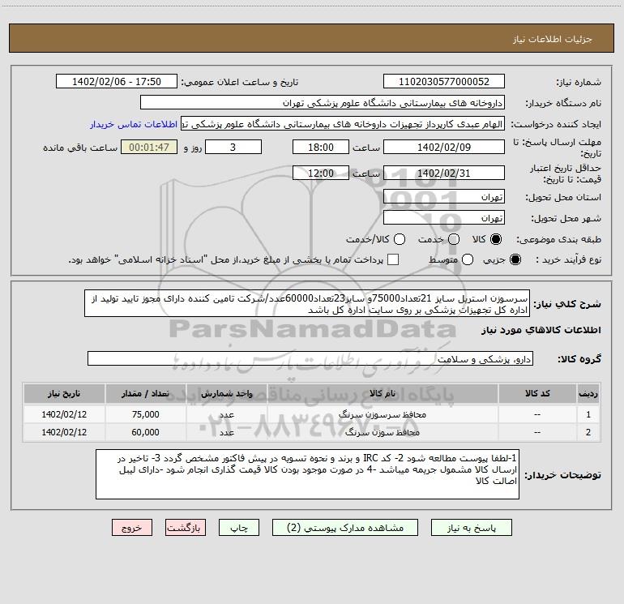624x604 pixels.
Task: Click the واحد شمارش column header
Action: (x=226, y=393)
